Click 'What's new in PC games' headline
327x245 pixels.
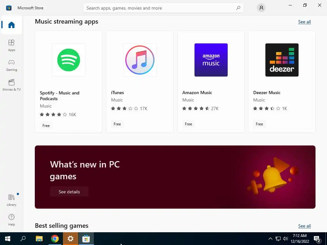pos(85,170)
